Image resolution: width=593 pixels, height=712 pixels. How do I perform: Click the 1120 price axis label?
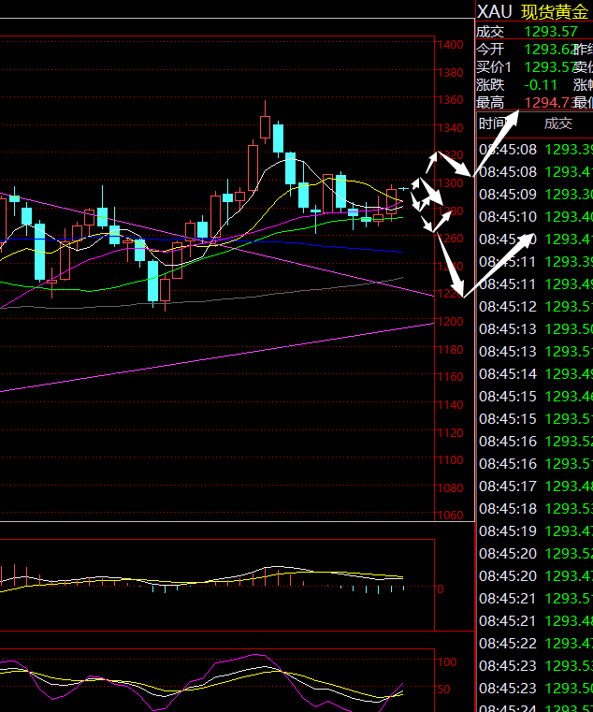(x=450, y=433)
